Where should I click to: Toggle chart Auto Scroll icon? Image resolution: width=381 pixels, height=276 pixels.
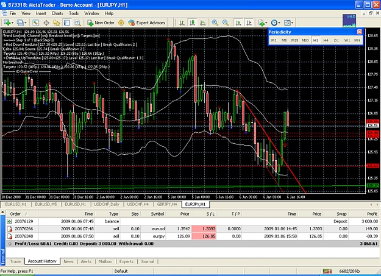click(238, 23)
